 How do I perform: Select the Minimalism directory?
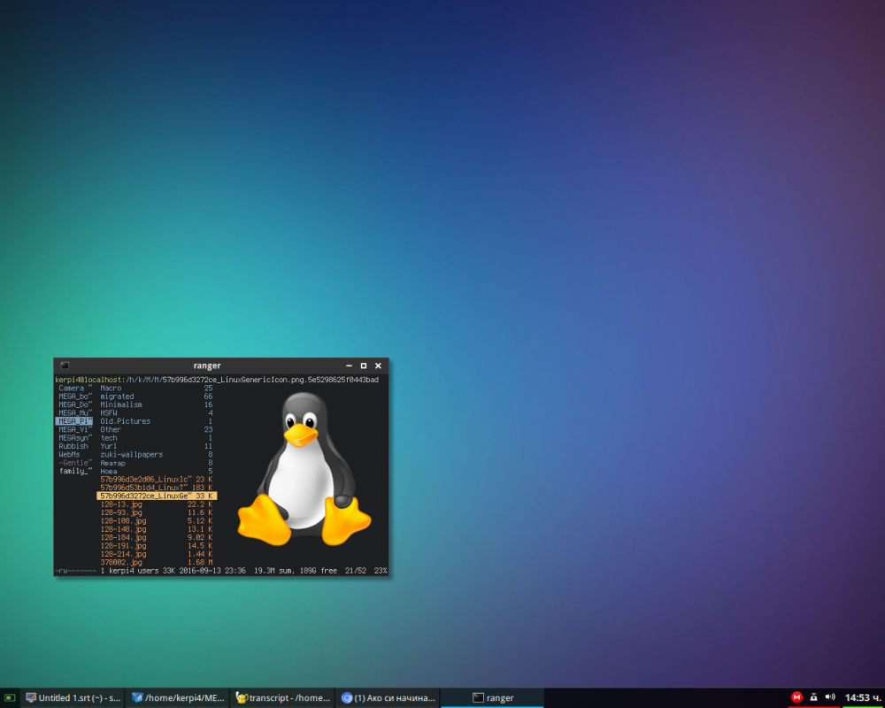[x=157, y=404]
